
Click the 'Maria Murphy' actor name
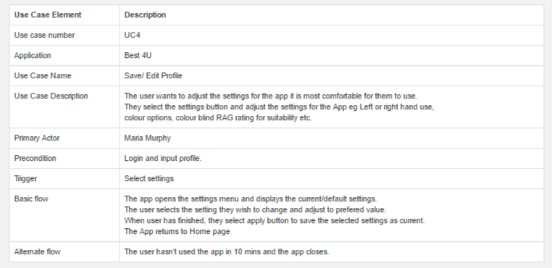pyautogui.click(x=148, y=138)
